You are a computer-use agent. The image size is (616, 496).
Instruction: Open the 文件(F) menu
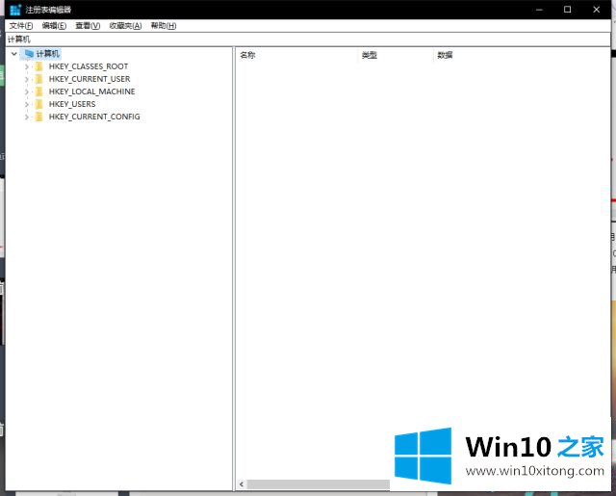[21, 26]
